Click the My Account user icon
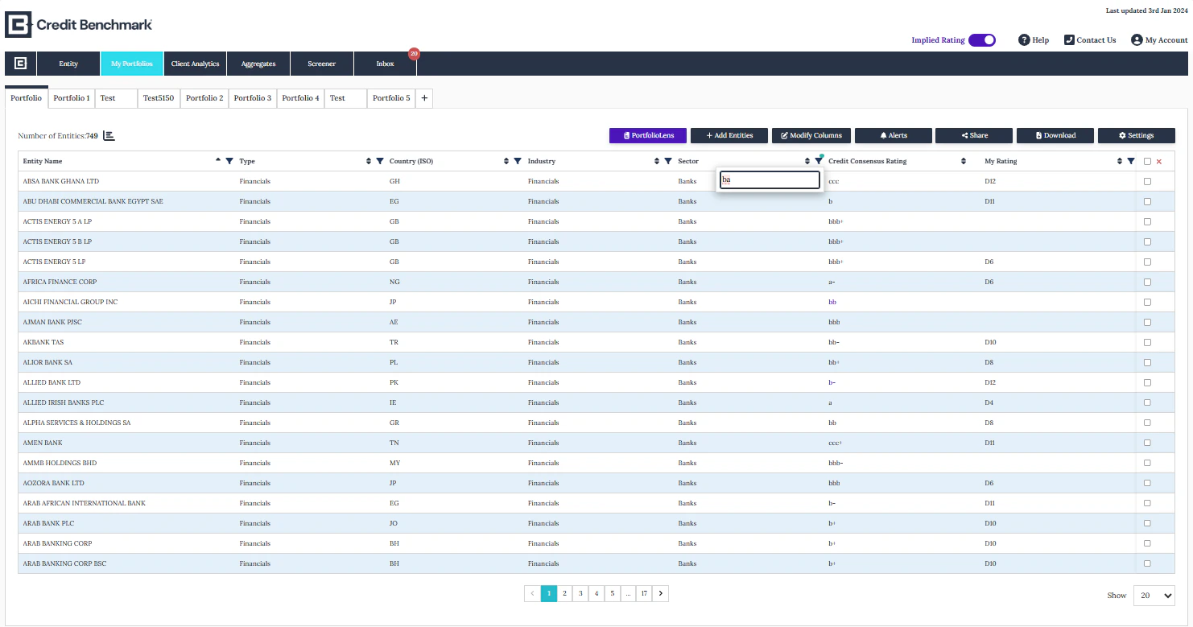 click(x=1137, y=40)
